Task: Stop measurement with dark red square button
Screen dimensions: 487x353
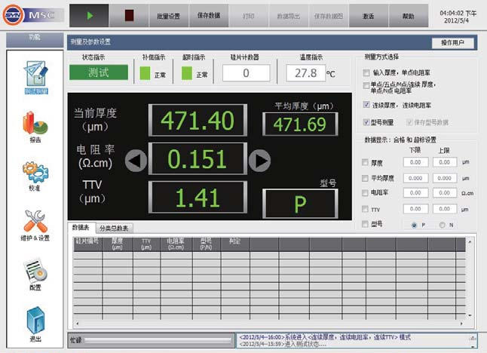Action: click(129, 16)
